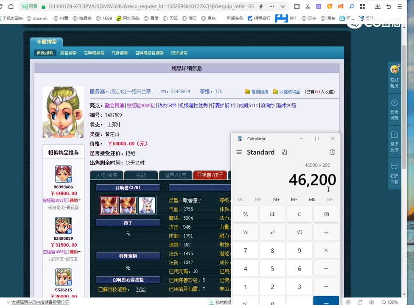This screenshot has width=414, height=305.
Task: Open the 技能 tab in item details
Action: point(141,175)
